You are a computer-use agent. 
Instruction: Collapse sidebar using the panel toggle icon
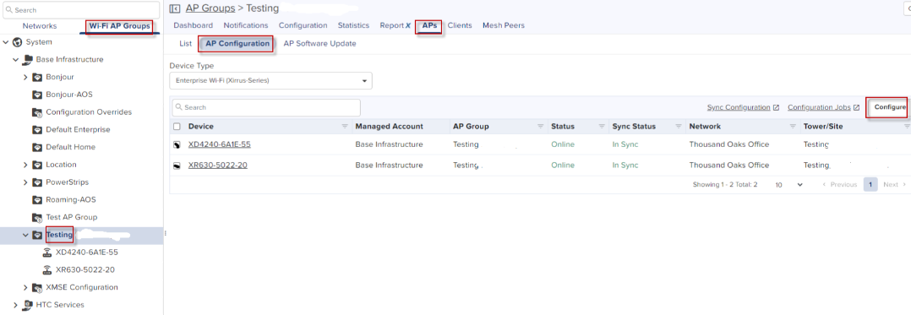point(174,8)
